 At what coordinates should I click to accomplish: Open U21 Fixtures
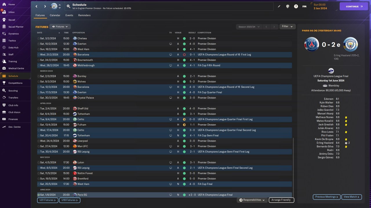tap(48, 200)
